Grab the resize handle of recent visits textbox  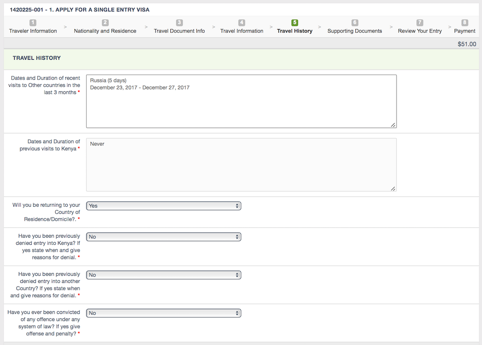click(393, 125)
